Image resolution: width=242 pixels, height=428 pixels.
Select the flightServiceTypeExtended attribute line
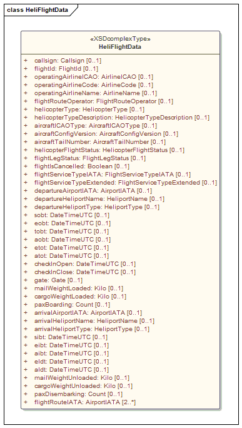(x=126, y=182)
